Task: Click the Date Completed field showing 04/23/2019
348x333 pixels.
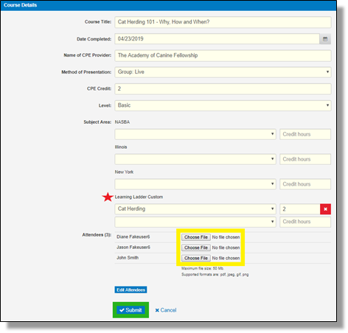Action: (x=217, y=39)
